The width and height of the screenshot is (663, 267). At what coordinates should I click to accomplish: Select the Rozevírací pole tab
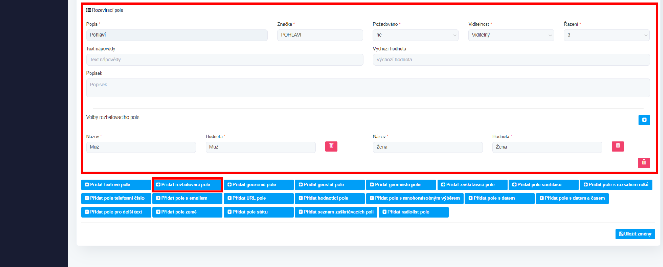[105, 10]
